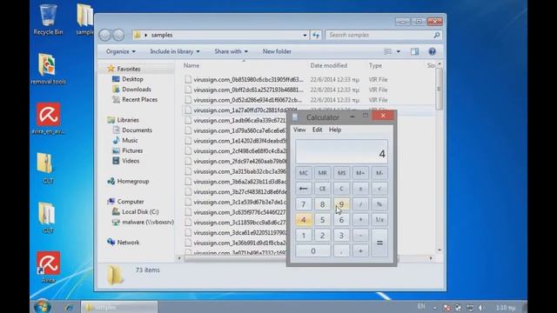557x313 pixels.
Task: Click the Explorer Back navigation arrow
Action: 105,35
